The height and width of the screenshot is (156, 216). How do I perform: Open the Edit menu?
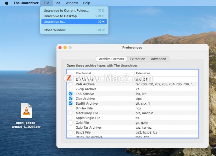[57, 3]
